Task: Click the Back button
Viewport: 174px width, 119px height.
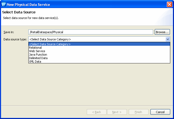Action: pos(97,112)
